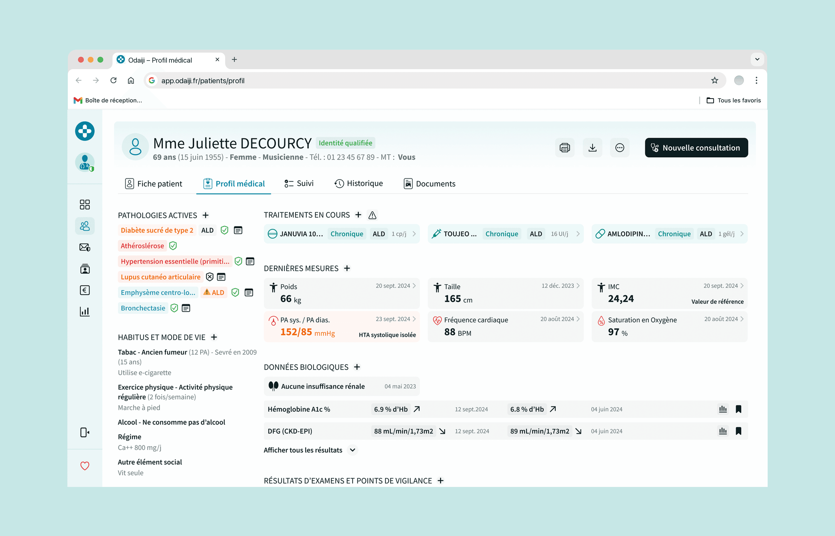Toggle verified shield for Bronchectasie
The height and width of the screenshot is (536, 835).
tap(174, 308)
